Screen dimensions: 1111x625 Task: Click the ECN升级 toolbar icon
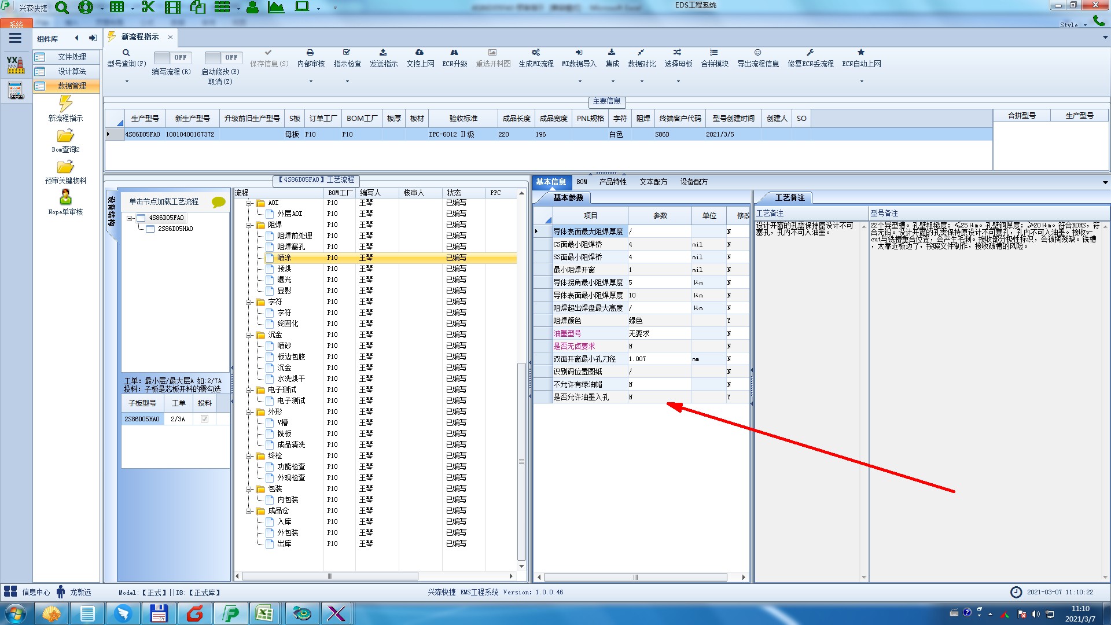point(454,53)
